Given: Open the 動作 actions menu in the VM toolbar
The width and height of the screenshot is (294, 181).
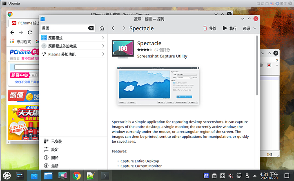Looking at the screenshot, I should [x=281, y=3].
